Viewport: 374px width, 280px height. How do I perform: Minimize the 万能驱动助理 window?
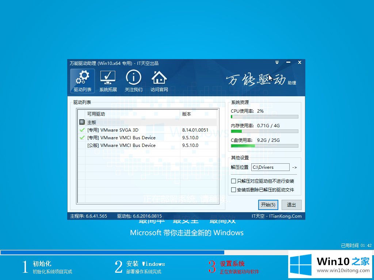click(289, 62)
